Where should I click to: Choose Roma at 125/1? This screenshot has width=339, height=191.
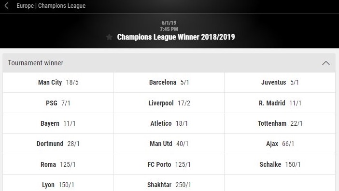[58, 164]
